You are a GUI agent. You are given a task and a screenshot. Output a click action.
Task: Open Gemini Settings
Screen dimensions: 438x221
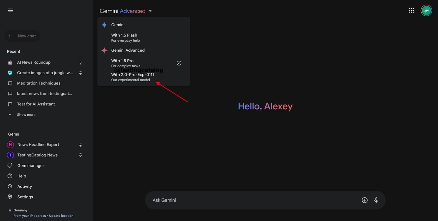click(25, 196)
